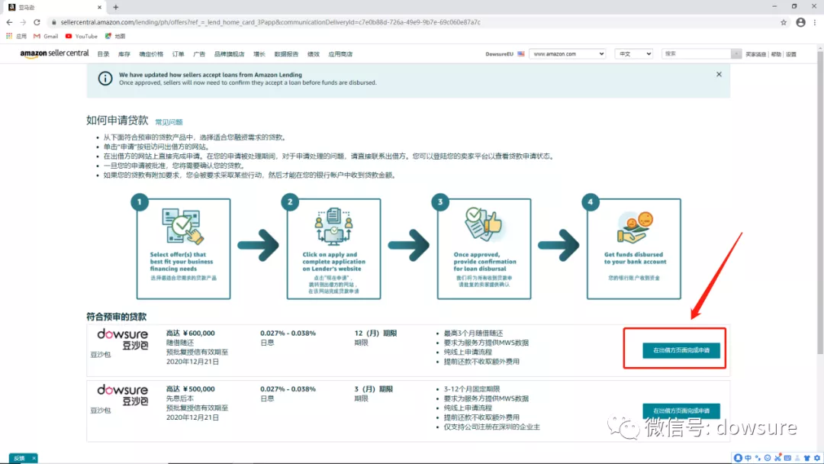Viewport: 824px width, 464px height.
Task: Open the 常见问题 link
Action: pyautogui.click(x=168, y=121)
